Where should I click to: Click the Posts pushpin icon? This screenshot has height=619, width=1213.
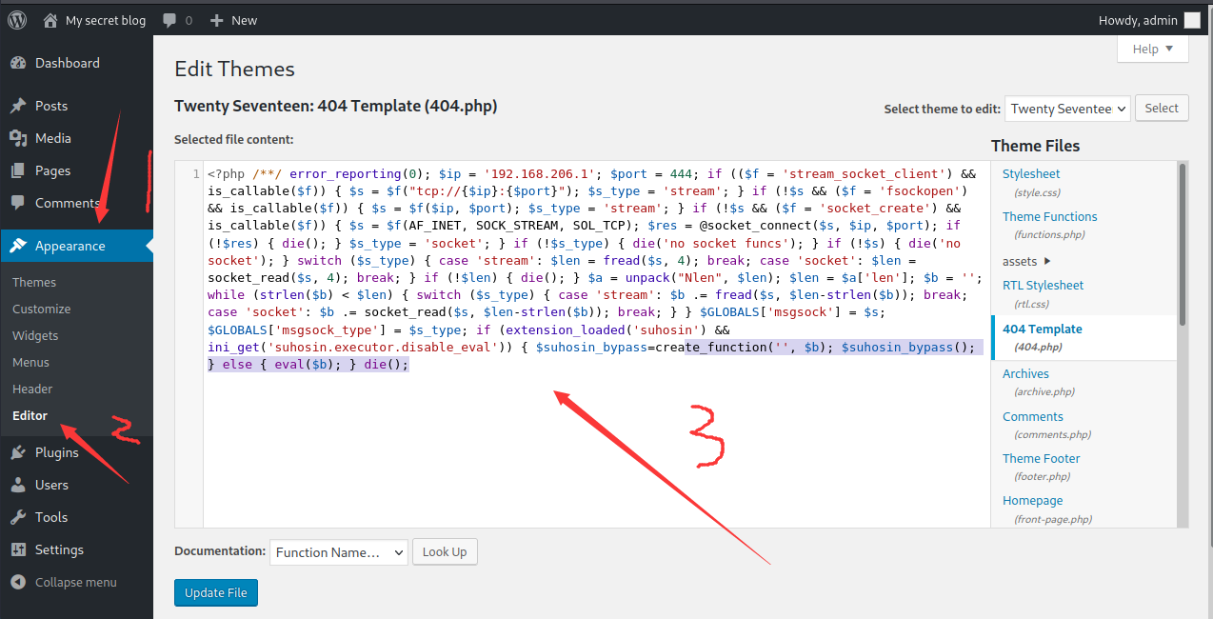point(18,106)
